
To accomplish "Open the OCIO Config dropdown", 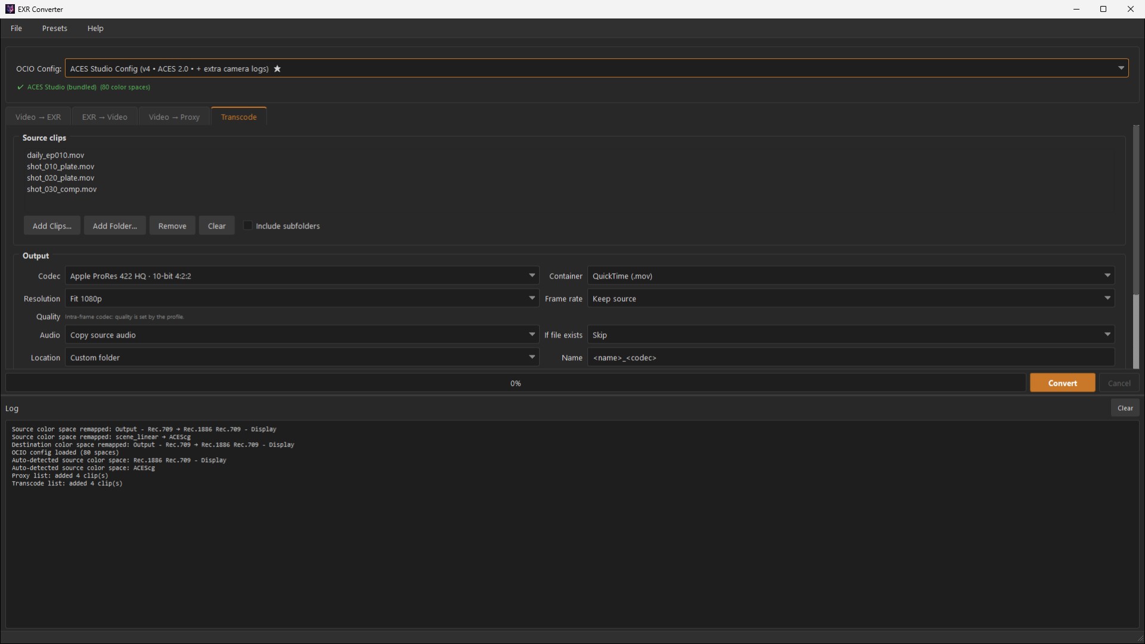I will point(596,68).
